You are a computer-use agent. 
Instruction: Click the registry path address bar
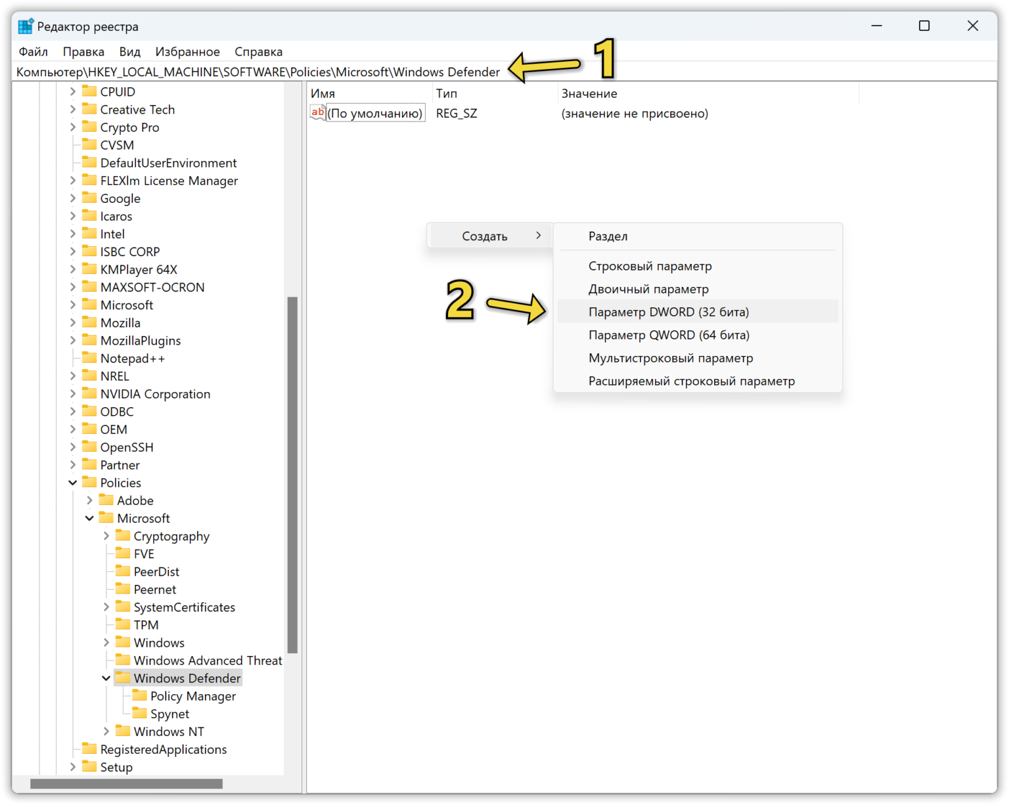[258, 72]
